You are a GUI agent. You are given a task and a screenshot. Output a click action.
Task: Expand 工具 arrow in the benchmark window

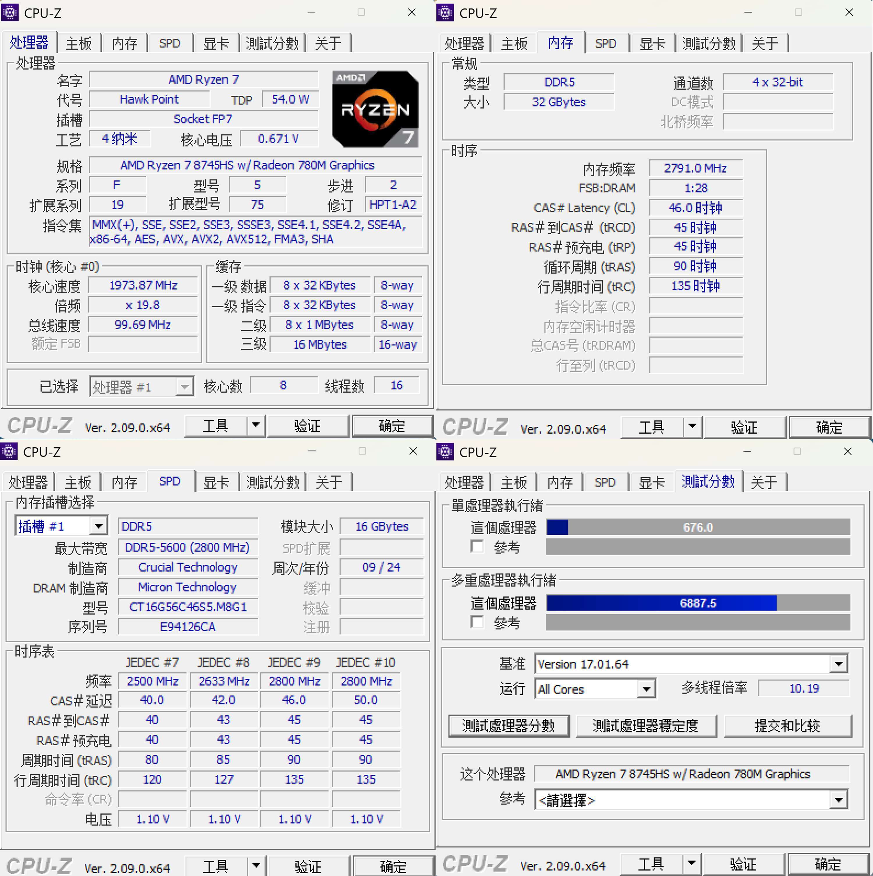click(x=691, y=863)
